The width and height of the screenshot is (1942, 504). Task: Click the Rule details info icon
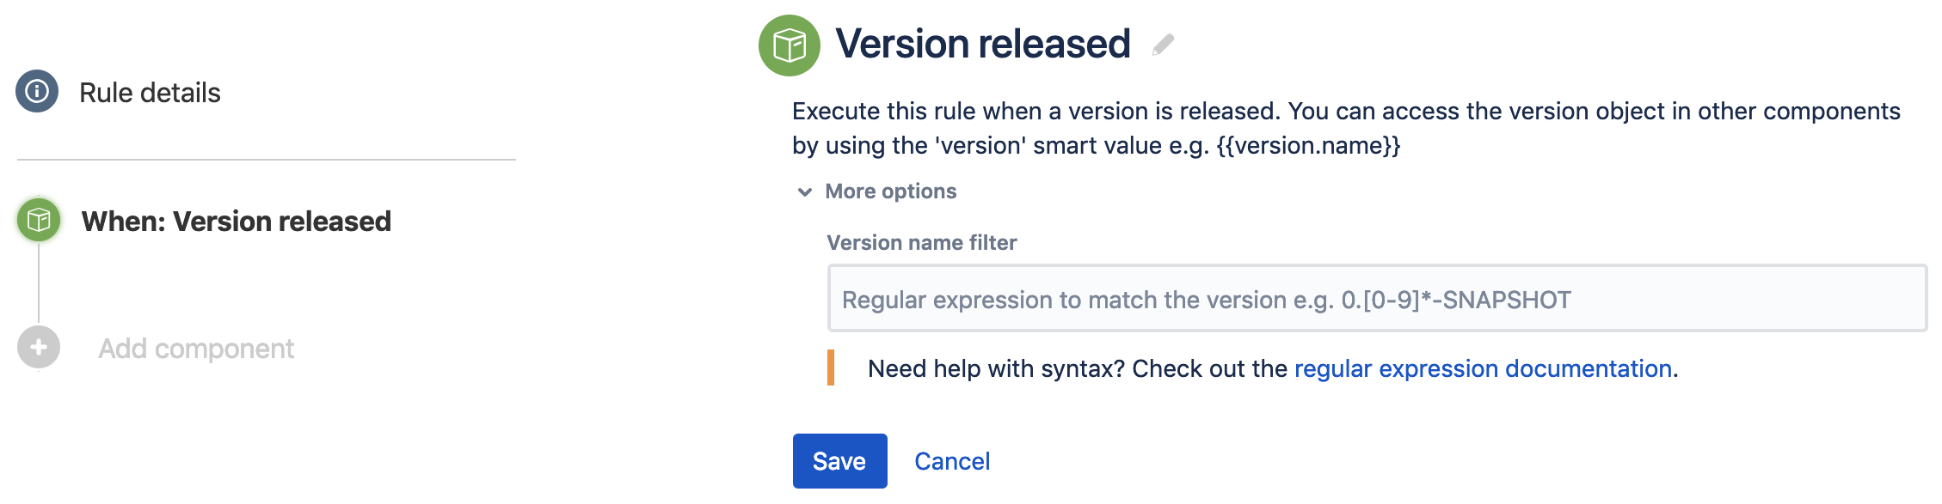tap(37, 91)
